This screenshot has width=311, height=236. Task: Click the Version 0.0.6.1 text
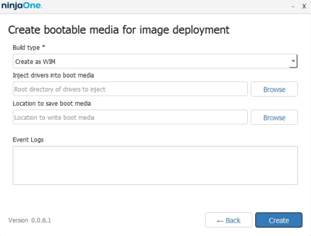point(30,220)
